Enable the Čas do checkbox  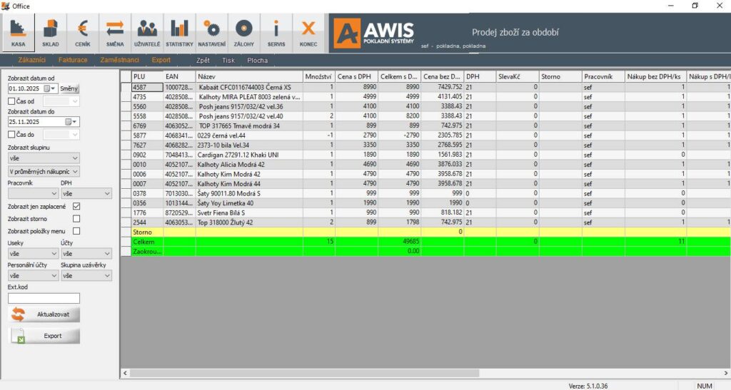coord(11,135)
